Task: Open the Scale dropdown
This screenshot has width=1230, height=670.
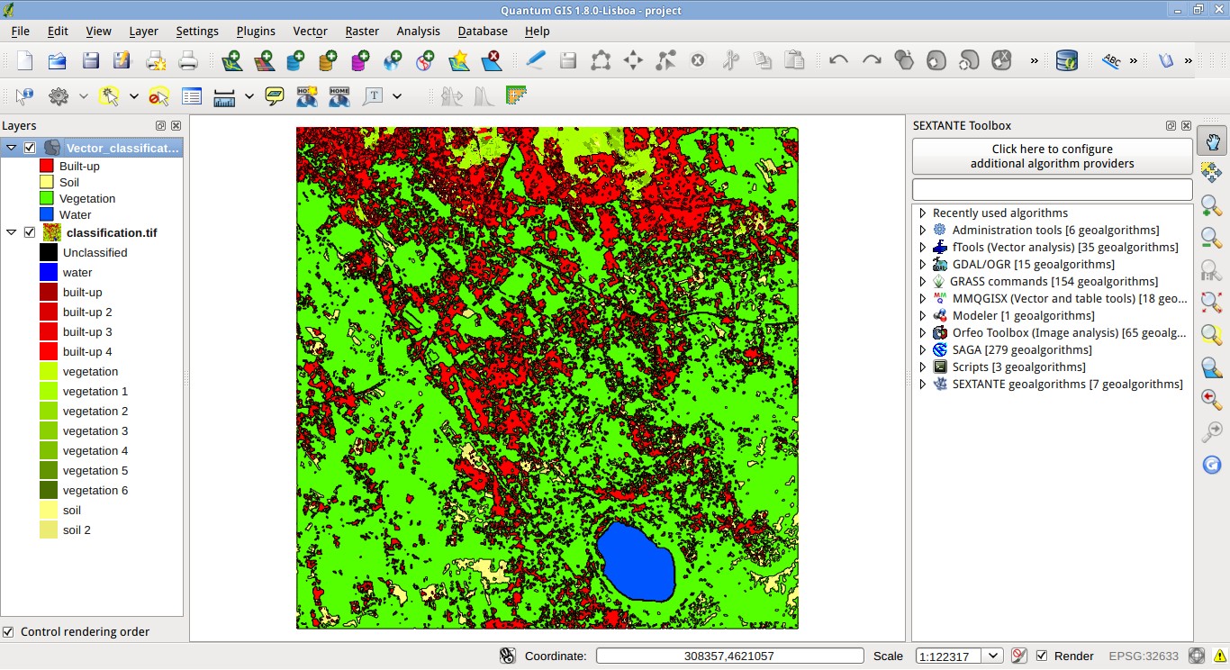Action: click(x=994, y=656)
